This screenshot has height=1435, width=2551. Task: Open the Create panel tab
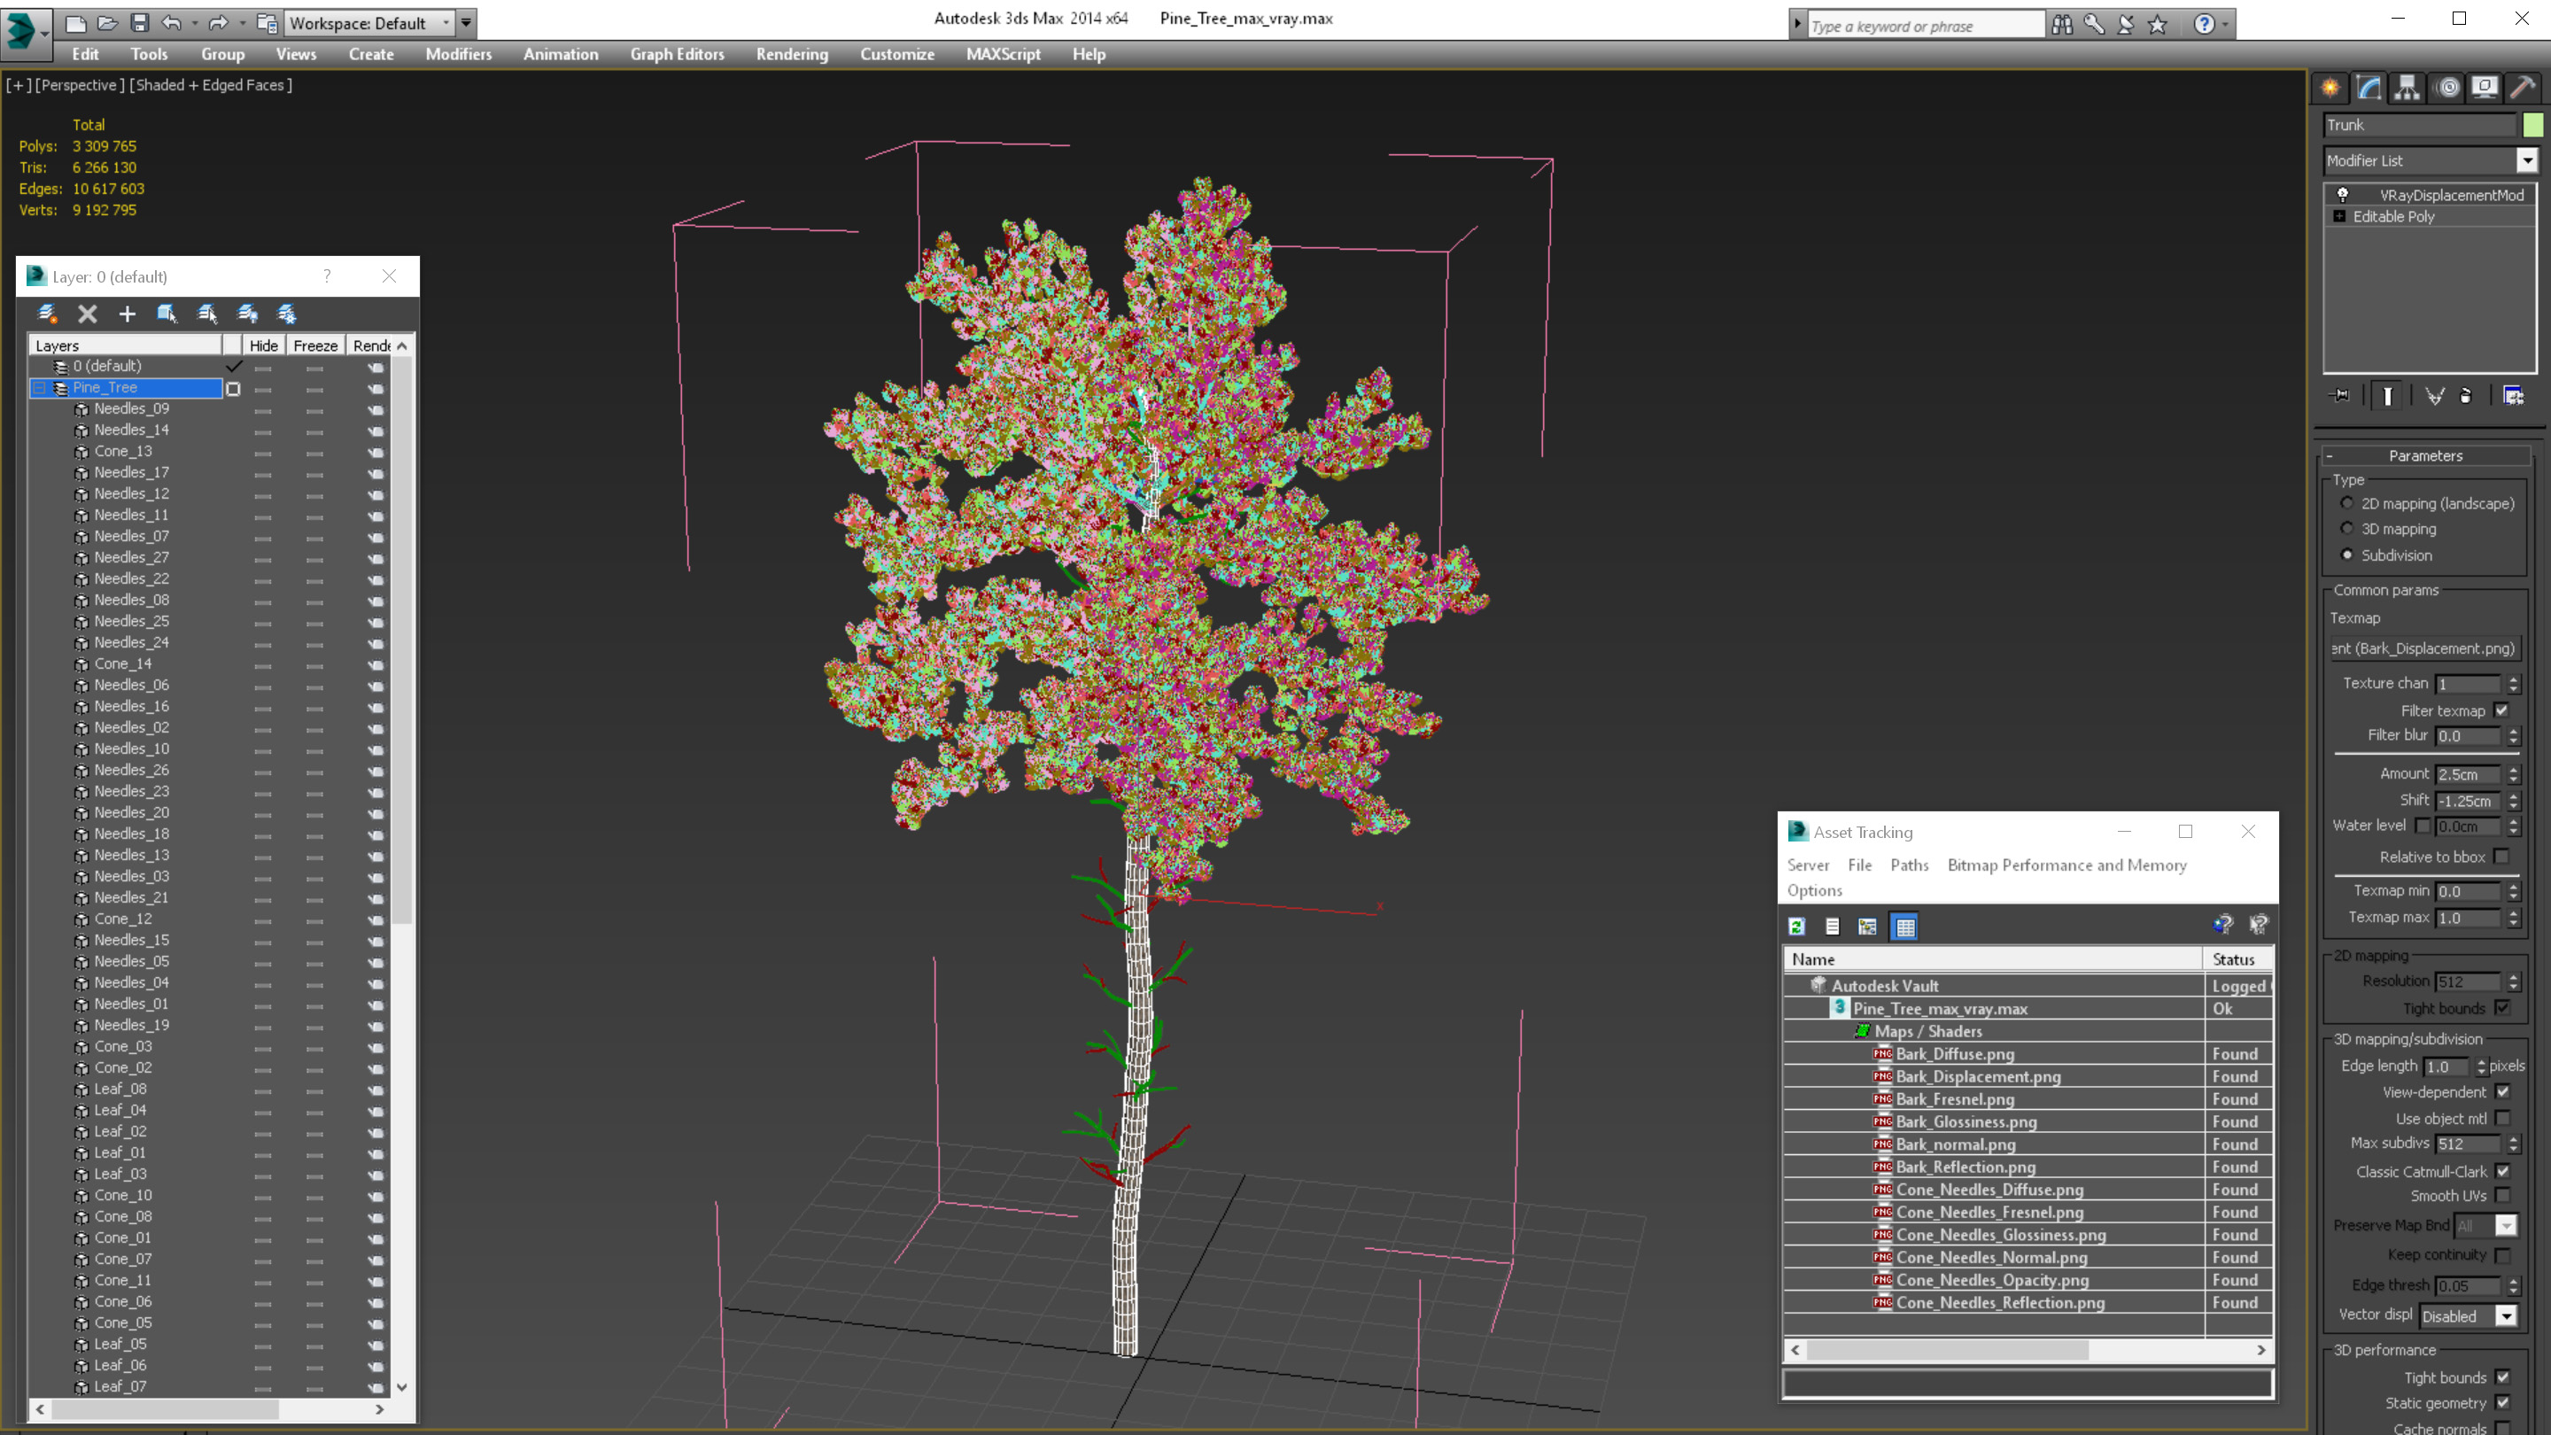coord(2330,87)
